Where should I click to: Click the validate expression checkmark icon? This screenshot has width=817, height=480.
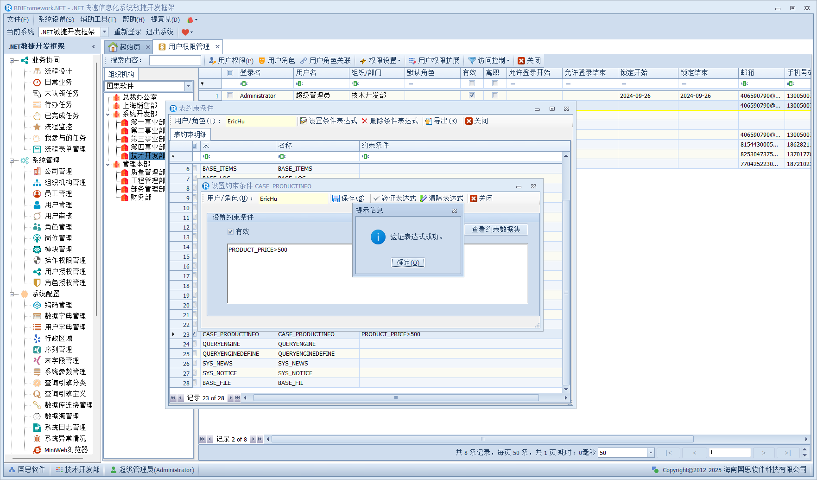coord(376,198)
